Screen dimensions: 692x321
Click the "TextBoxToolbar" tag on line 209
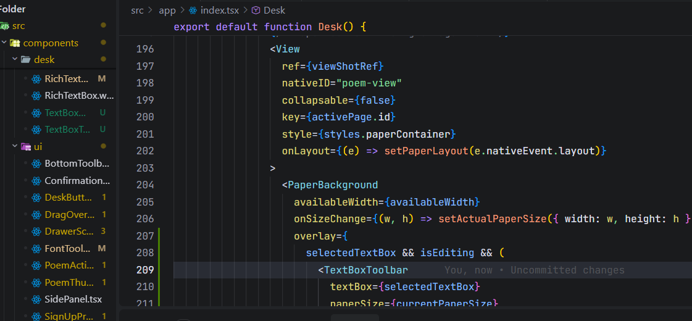[366, 270]
